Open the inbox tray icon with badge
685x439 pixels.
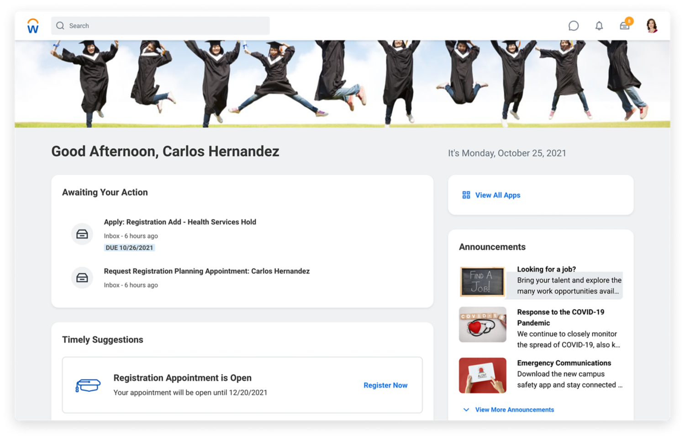coord(625,26)
